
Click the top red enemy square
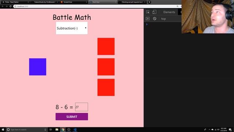pyautogui.click(x=106, y=47)
